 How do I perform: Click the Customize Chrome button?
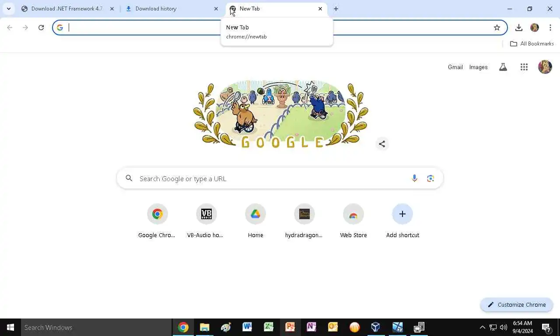click(517, 304)
